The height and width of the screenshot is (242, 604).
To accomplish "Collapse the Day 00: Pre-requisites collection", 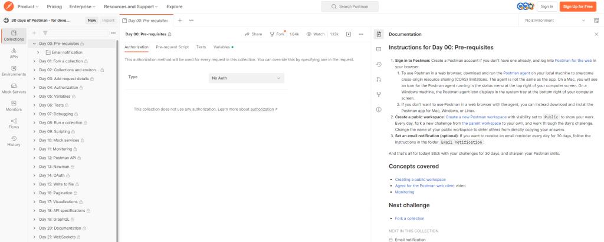I will tap(34, 44).
